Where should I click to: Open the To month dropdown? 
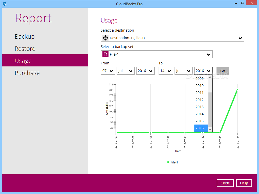click(x=184, y=71)
